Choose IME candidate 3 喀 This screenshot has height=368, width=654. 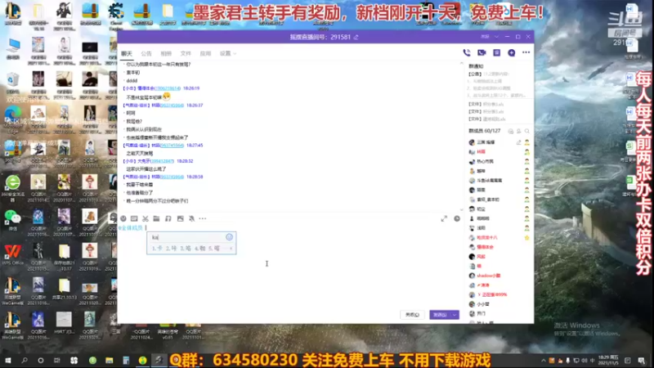click(186, 249)
